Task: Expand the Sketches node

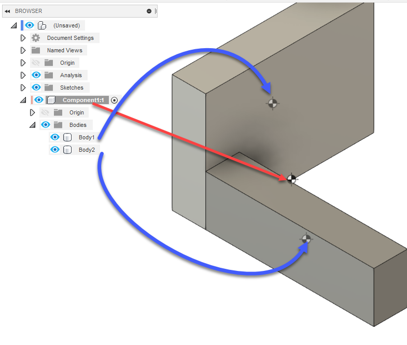Action: pos(23,88)
